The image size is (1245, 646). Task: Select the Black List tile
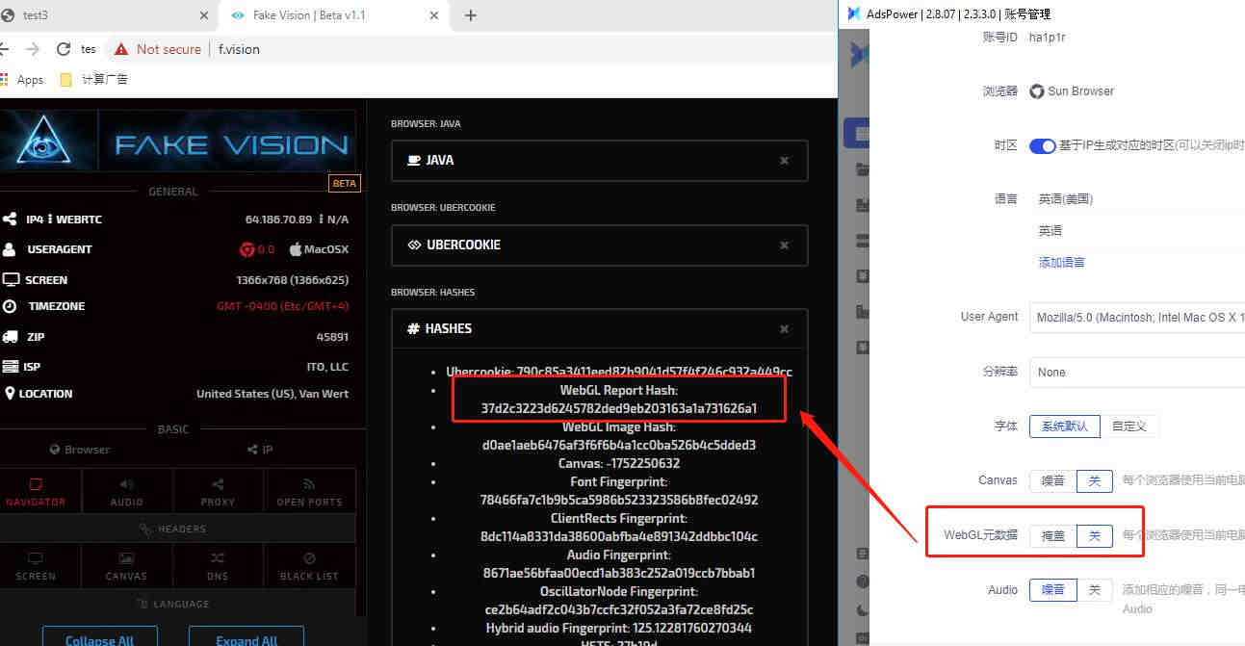(x=309, y=565)
